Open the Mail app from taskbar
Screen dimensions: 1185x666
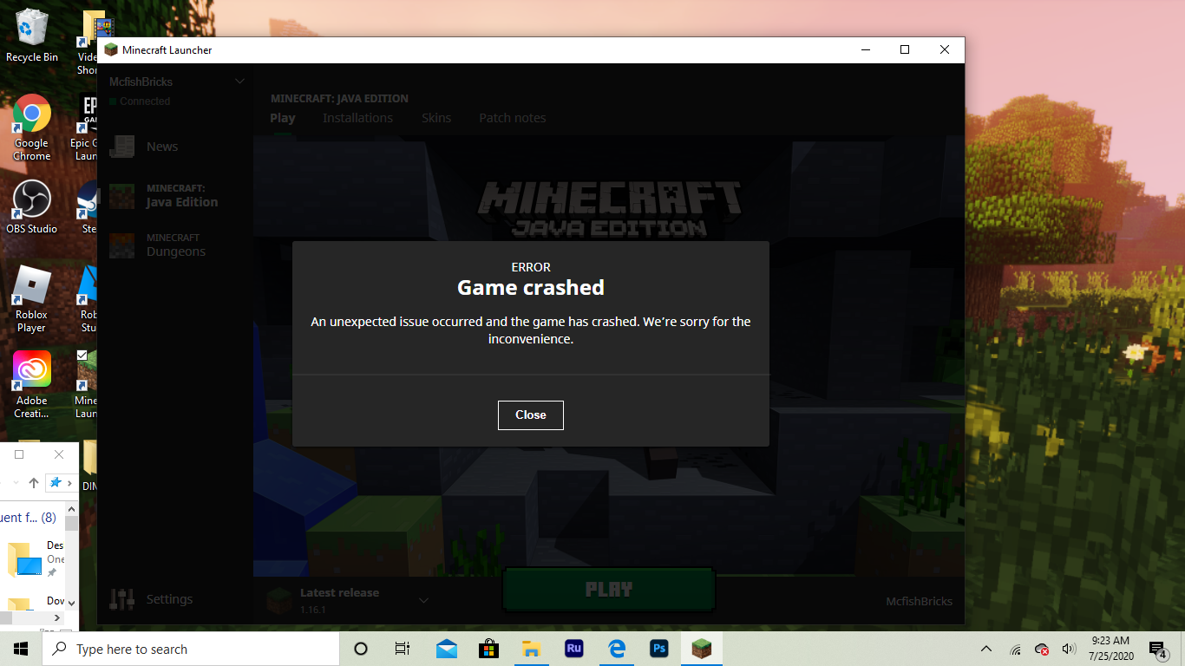click(447, 649)
